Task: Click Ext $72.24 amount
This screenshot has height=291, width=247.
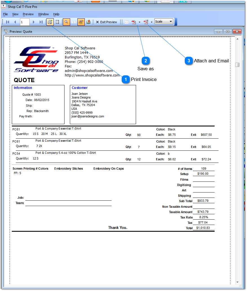Action: coord(206,159)
